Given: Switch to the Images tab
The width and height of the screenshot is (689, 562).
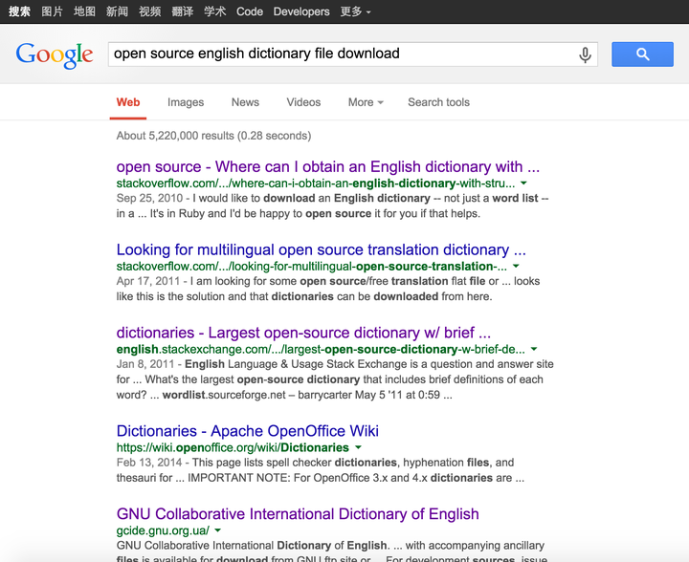Looking at the screenshot, I should pos(186,102).
